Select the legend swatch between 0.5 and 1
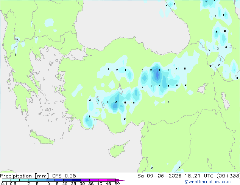The width and height of the screenshot is (240, 185). 15,180
